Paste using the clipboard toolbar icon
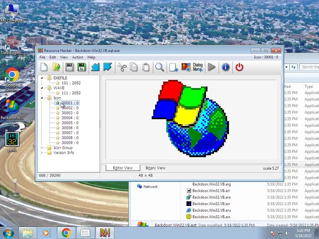319x239 pixels. pyautogui.click(x=146, y=67)
